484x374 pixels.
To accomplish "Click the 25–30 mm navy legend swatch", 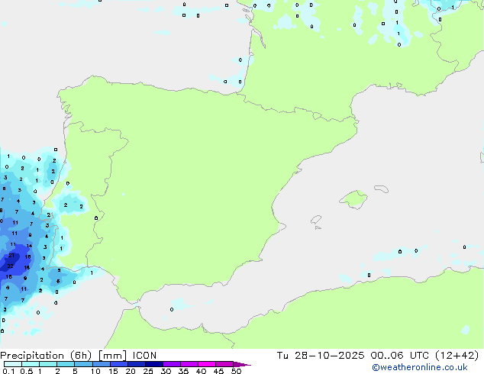I will [154, 364].
